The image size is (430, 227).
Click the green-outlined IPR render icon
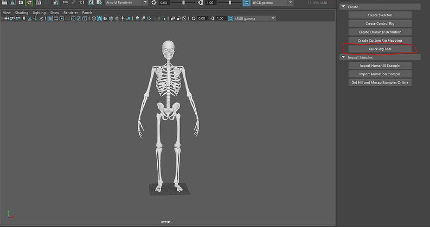tap(29, 3)
